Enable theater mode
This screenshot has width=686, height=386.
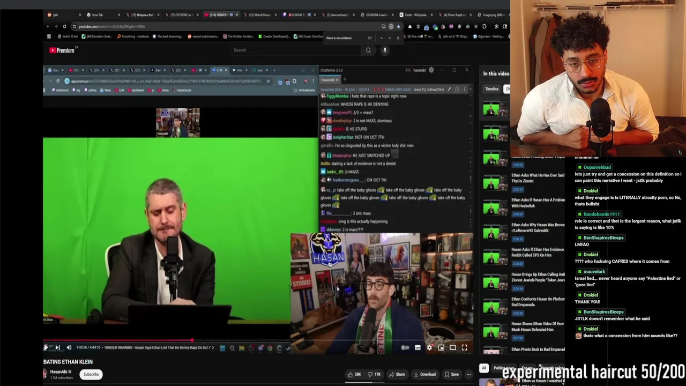tap(453, 348)
